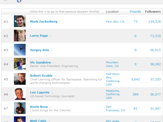This screenshot has height=122, width=163.
Task: Click the arrow next to Matt Cutts
Action: tap(49, 121)
